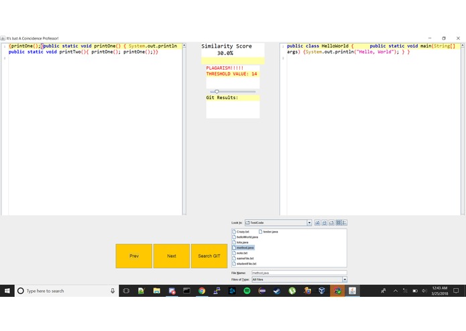
Task: Open the Action Center notifications icon
Action: [456, 291]
